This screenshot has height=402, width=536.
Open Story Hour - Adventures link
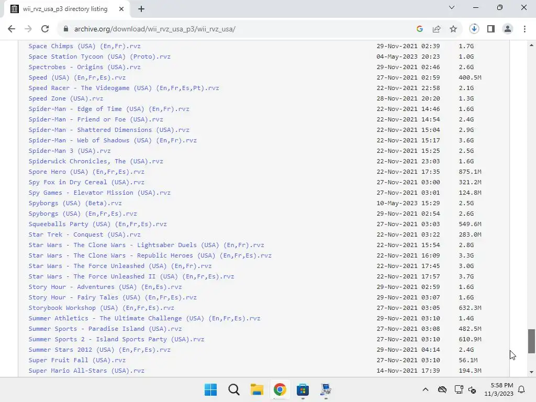[105, 287]
